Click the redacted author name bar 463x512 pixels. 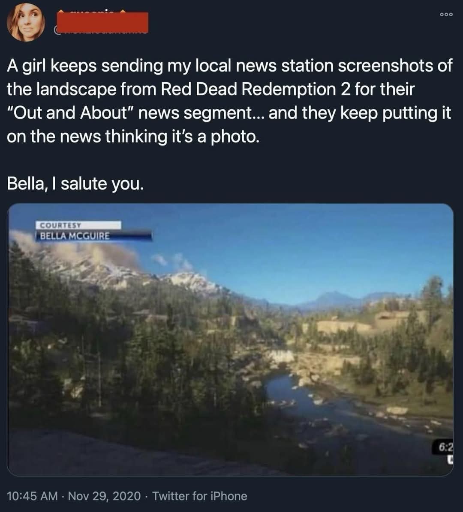tap(102, 22)
